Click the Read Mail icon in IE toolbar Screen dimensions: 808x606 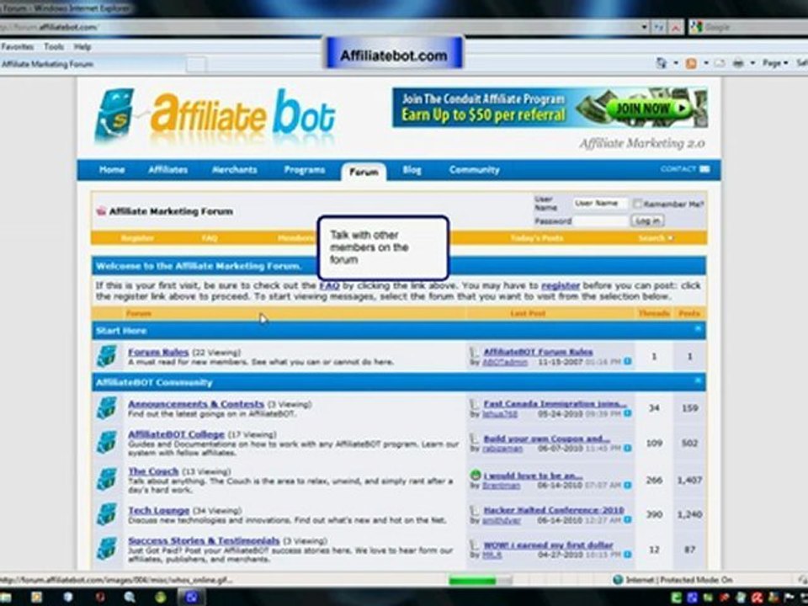(x=720, y=63)
